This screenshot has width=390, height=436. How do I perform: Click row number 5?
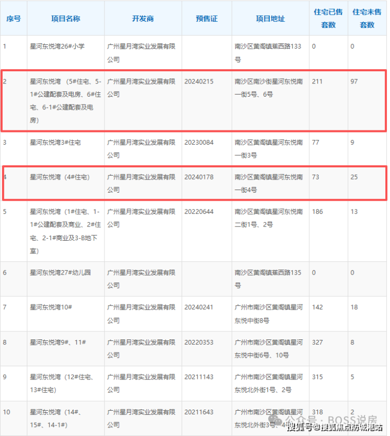point(5,212)
